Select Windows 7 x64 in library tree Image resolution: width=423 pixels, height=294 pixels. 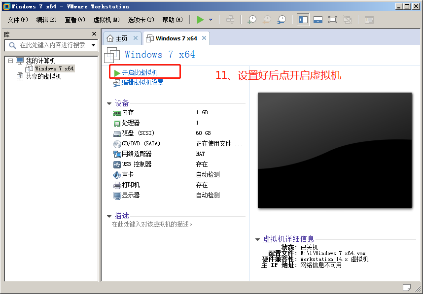click(54, 68)
